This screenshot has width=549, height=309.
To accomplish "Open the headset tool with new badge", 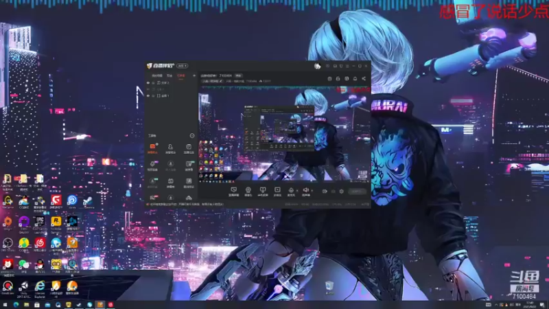I will (x=152, y=165).
